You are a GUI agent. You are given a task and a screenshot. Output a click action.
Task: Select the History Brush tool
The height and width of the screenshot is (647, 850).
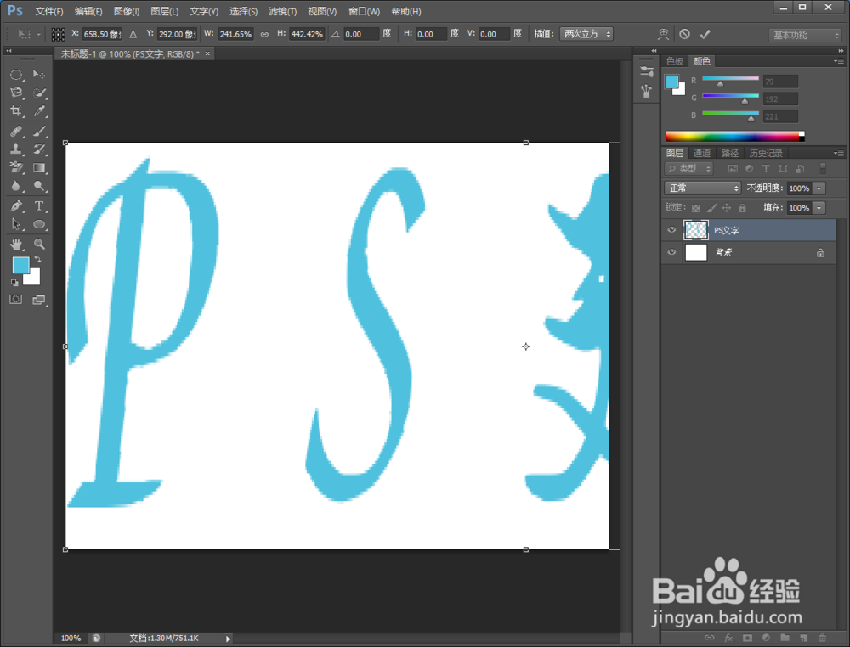tap(39, 149)
